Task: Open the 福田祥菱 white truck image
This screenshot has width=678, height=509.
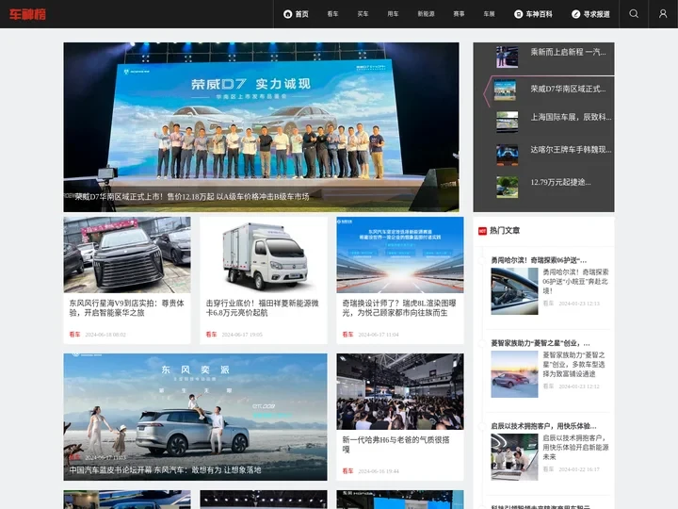Action: pyautogui.click(x=264, y=254)
